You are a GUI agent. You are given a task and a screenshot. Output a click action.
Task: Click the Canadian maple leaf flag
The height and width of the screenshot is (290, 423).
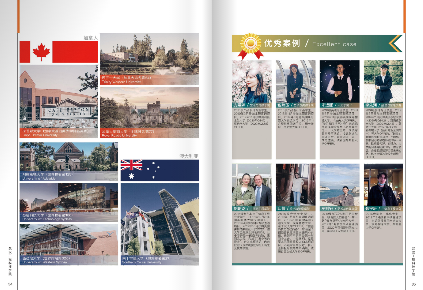point(59,52)
